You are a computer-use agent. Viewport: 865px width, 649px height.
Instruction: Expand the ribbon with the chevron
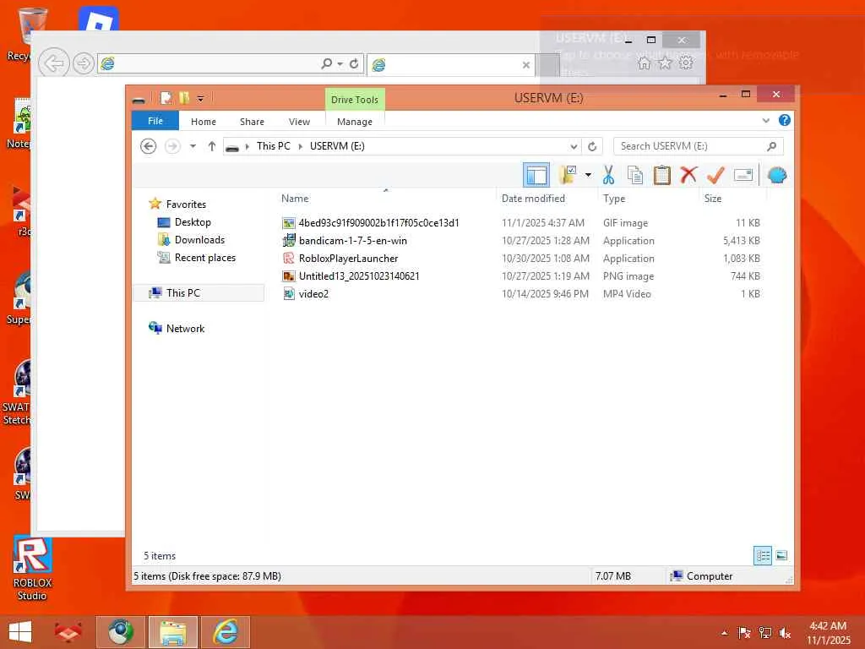click(765, 121)
